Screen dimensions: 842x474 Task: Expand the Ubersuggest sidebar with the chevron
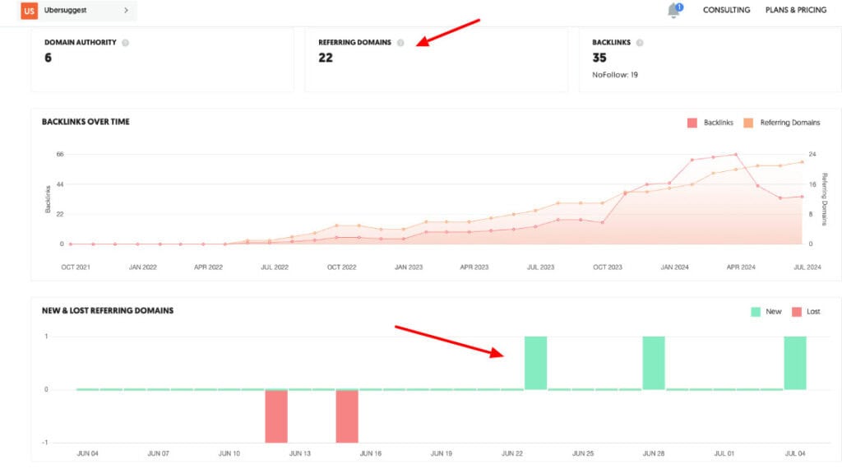click(127, 11)
